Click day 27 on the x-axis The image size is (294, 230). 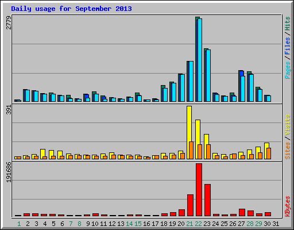(242, 224)
